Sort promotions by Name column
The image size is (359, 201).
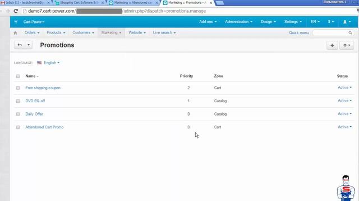(x=32, y=76)
